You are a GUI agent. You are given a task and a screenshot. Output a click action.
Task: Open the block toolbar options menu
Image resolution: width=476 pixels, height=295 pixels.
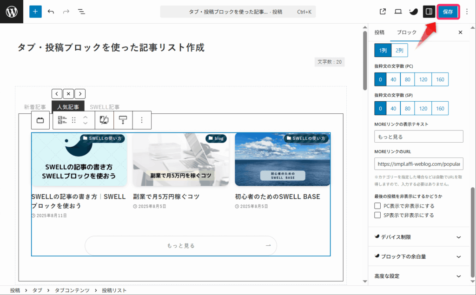[x=142, y=120]
